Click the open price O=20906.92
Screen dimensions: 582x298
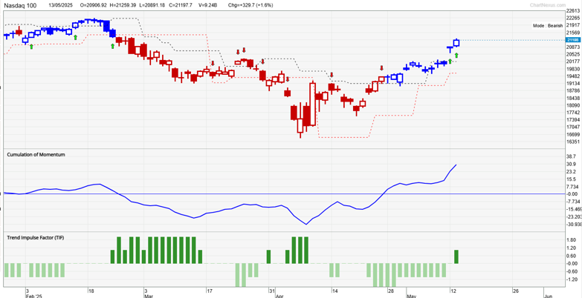(x=93, y=5)
